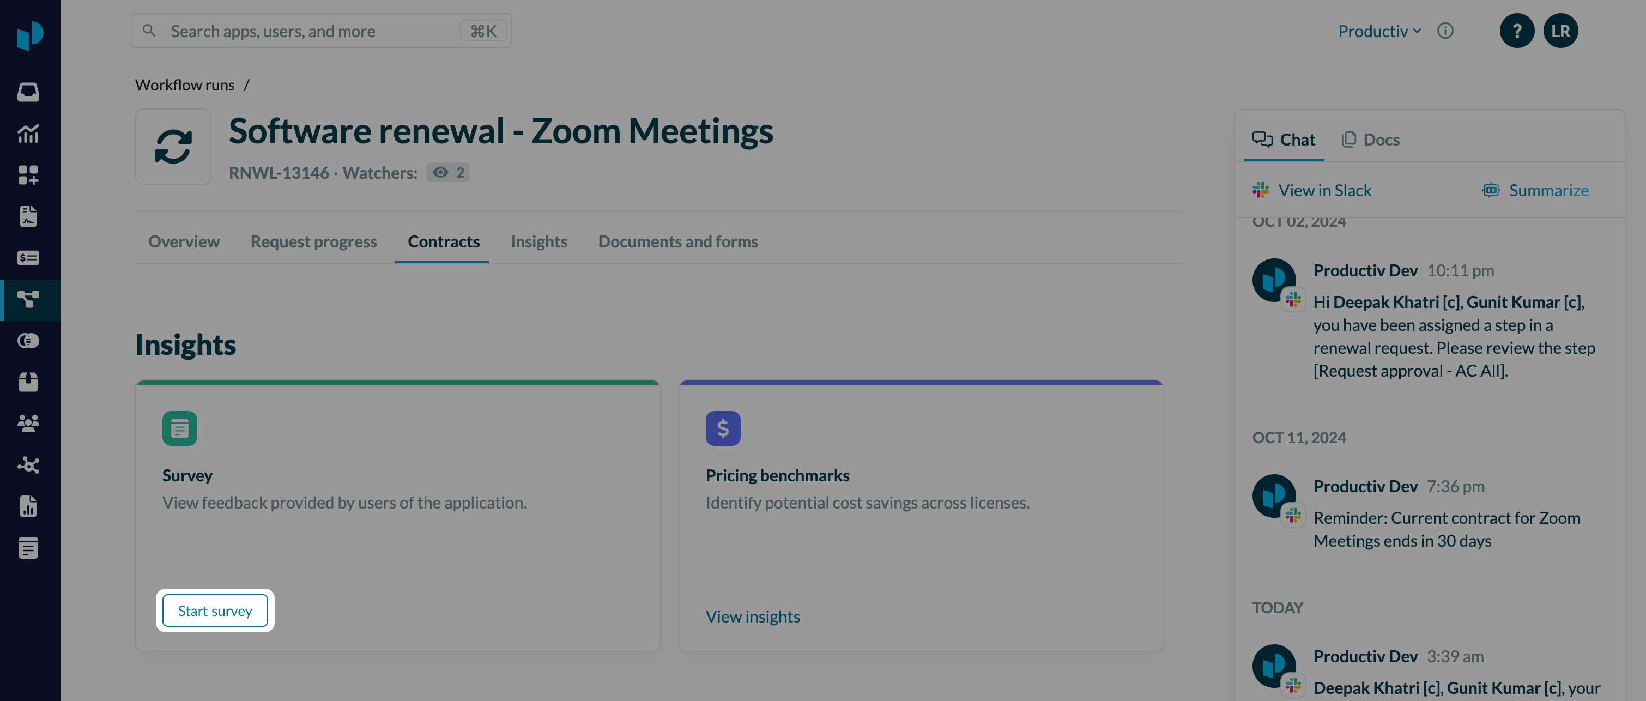Open the workflows sidebar icon
The height and width of the screenshot is (701, 1646).
coord(28,299)
